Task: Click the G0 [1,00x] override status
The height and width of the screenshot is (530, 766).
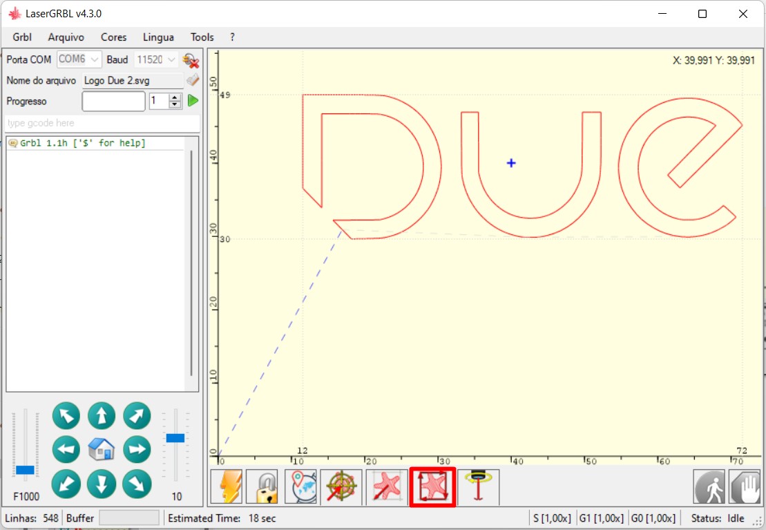Action: click(653, 518)
